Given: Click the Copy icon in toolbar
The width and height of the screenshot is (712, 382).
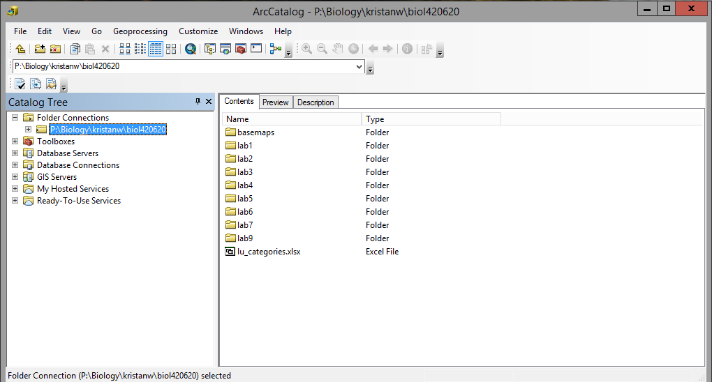Looking at the screenshot, I should (75, 49).
